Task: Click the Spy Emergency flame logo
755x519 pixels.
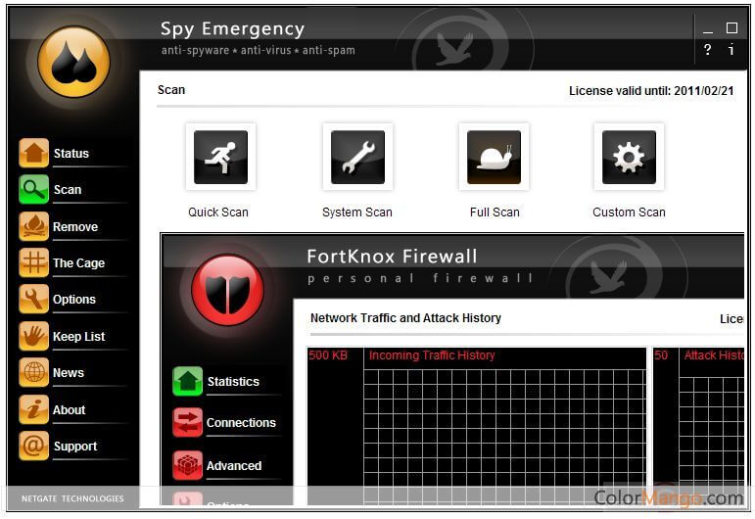Action: pyautogui.click(x=73, y=62)
